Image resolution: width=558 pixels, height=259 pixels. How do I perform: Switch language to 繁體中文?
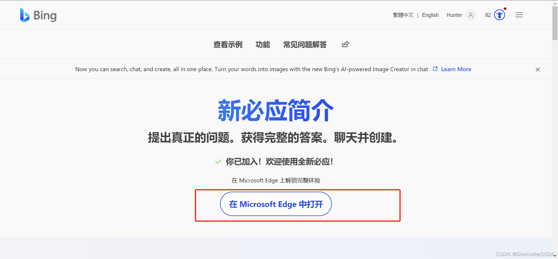[403, 15]
